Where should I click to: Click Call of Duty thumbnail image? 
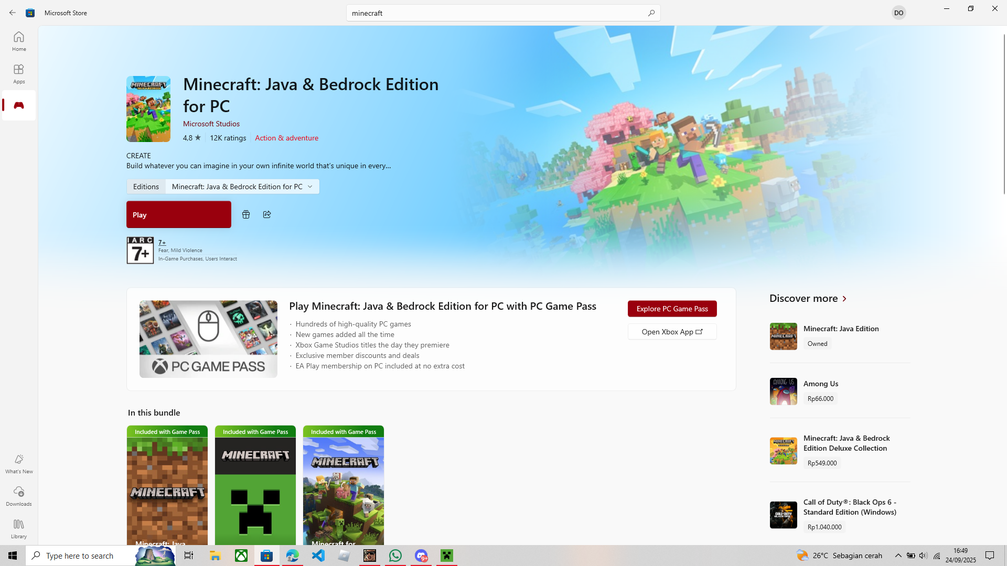(784, 515)
